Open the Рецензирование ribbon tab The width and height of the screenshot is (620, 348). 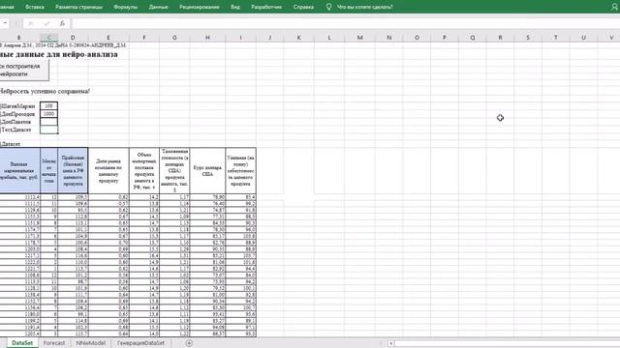click(199, 7)
